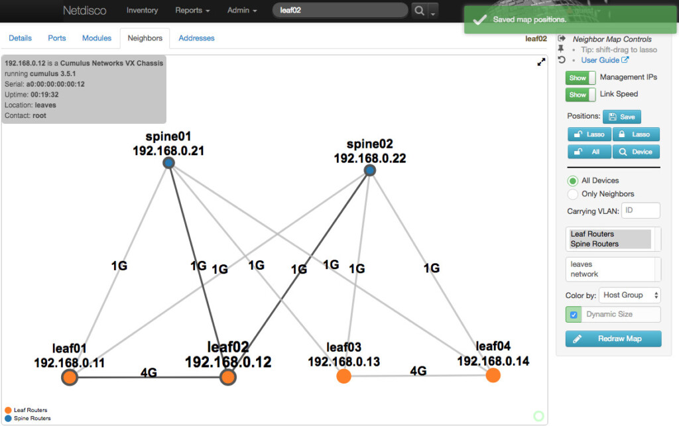Select the leaf01 node circle
The image size is (679, 426).
coord(69,377)
